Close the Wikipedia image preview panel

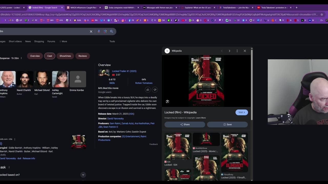(x=245, y=51)
